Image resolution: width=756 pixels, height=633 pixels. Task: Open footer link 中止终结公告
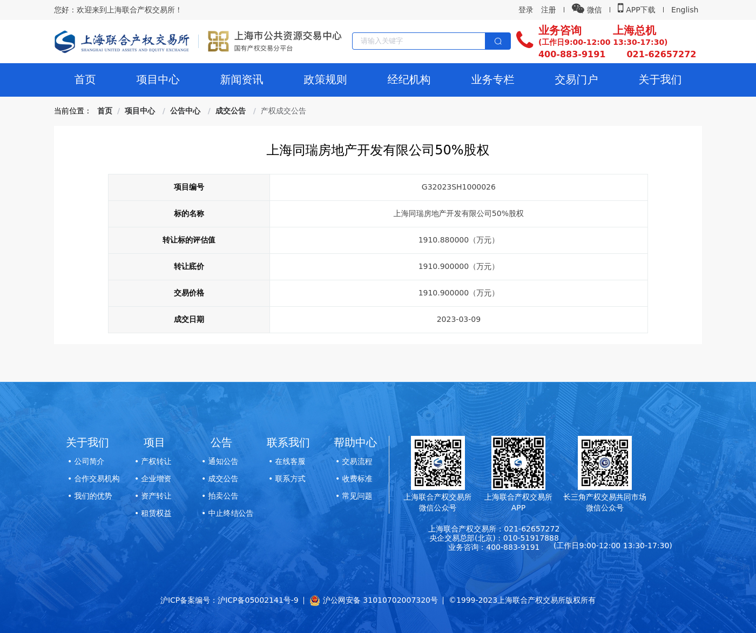pos(231,513)
